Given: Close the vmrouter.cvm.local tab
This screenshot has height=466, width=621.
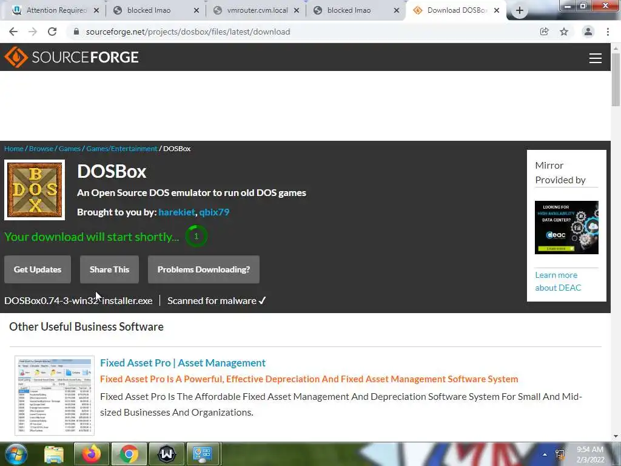Looking at the screenshot, I should coord(297,11).
